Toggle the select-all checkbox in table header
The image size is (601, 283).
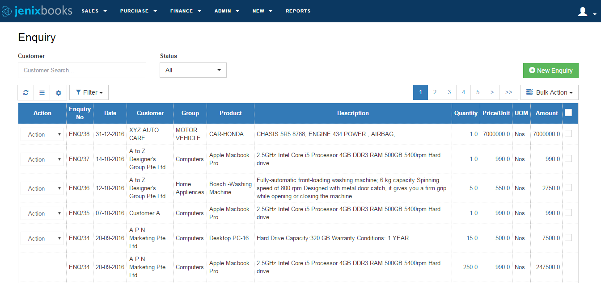(568, 112)
